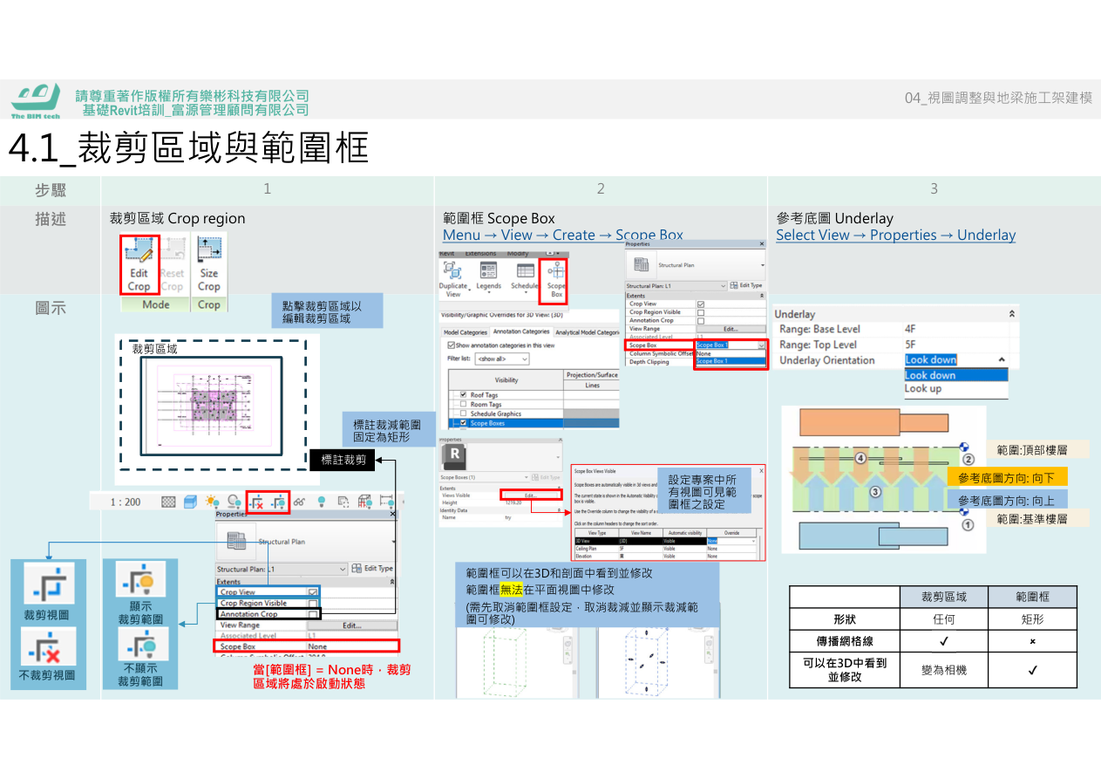The height and width of the screenshot is (779, 1101).
Task: Choose 'None' in Scope Box dropdown list
Action: point(730,353)
